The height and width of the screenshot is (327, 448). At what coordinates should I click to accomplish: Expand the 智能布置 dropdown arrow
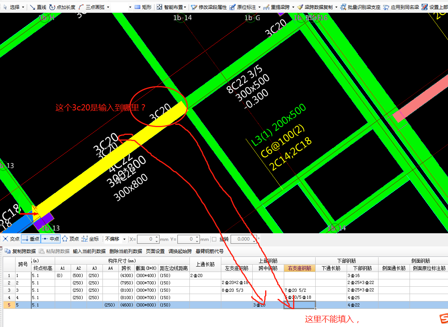[x=185, y=7]
